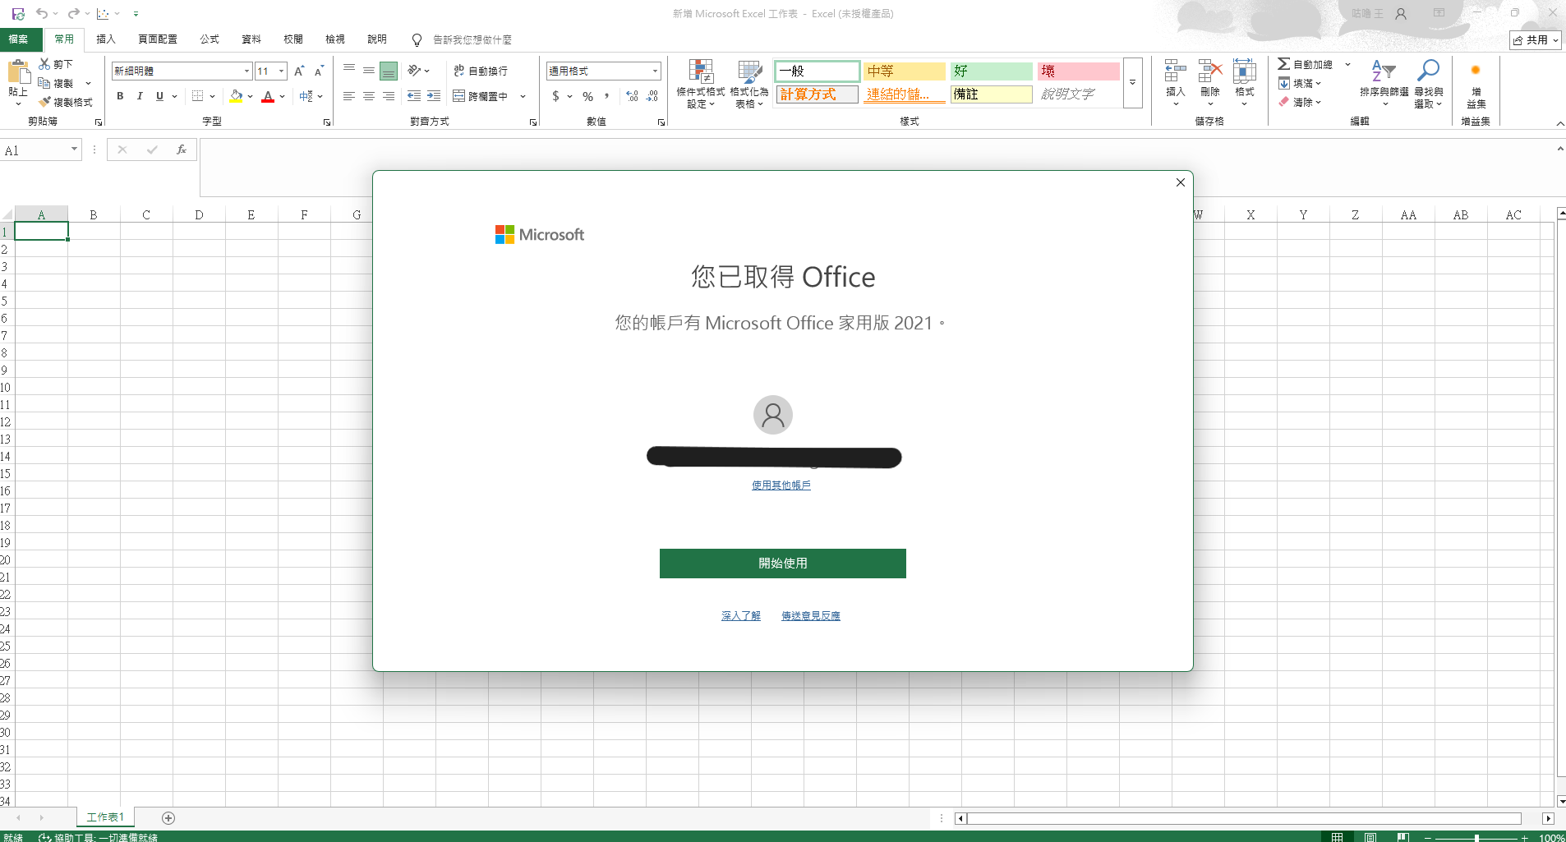Toggle middle vertical alignment
Screen dimensions: 1566x842
[x=369, y=71]
